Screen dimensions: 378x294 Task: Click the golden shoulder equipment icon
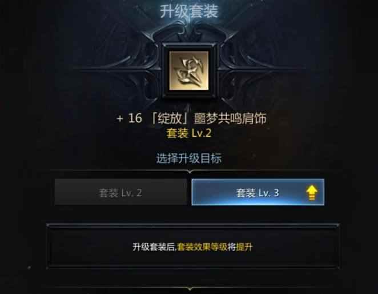click(x=189, y=70)
